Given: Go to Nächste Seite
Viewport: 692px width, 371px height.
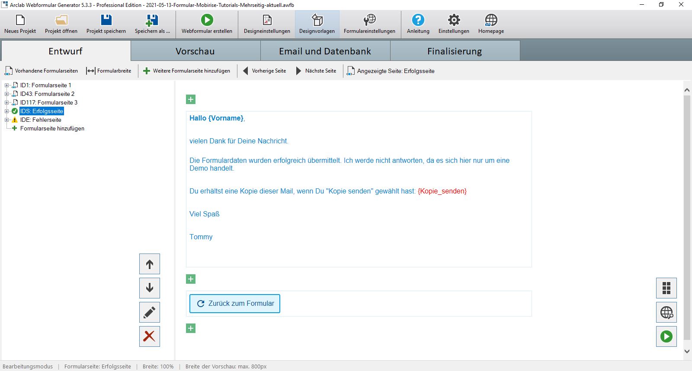Looking at the screenshot, I should 316,71.
